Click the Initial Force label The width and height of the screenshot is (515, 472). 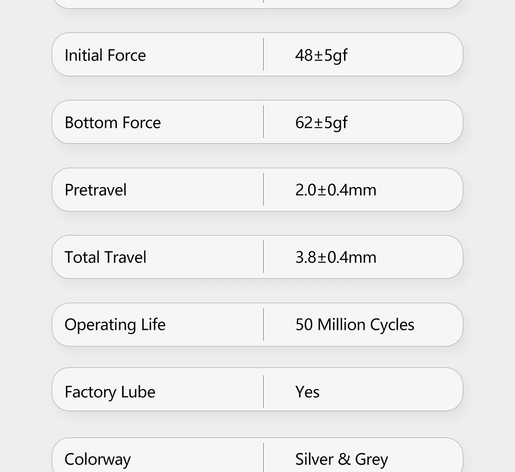pyautogui.click(x=105, y=55)
